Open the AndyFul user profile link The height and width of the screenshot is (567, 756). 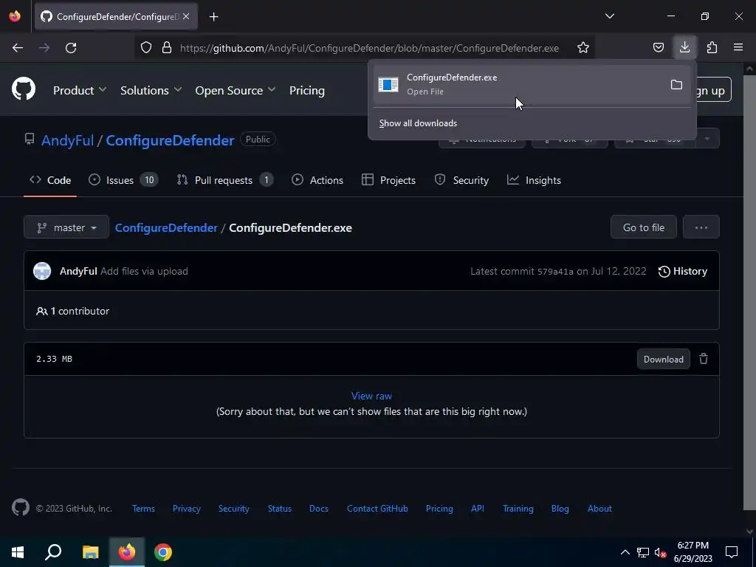67,140
